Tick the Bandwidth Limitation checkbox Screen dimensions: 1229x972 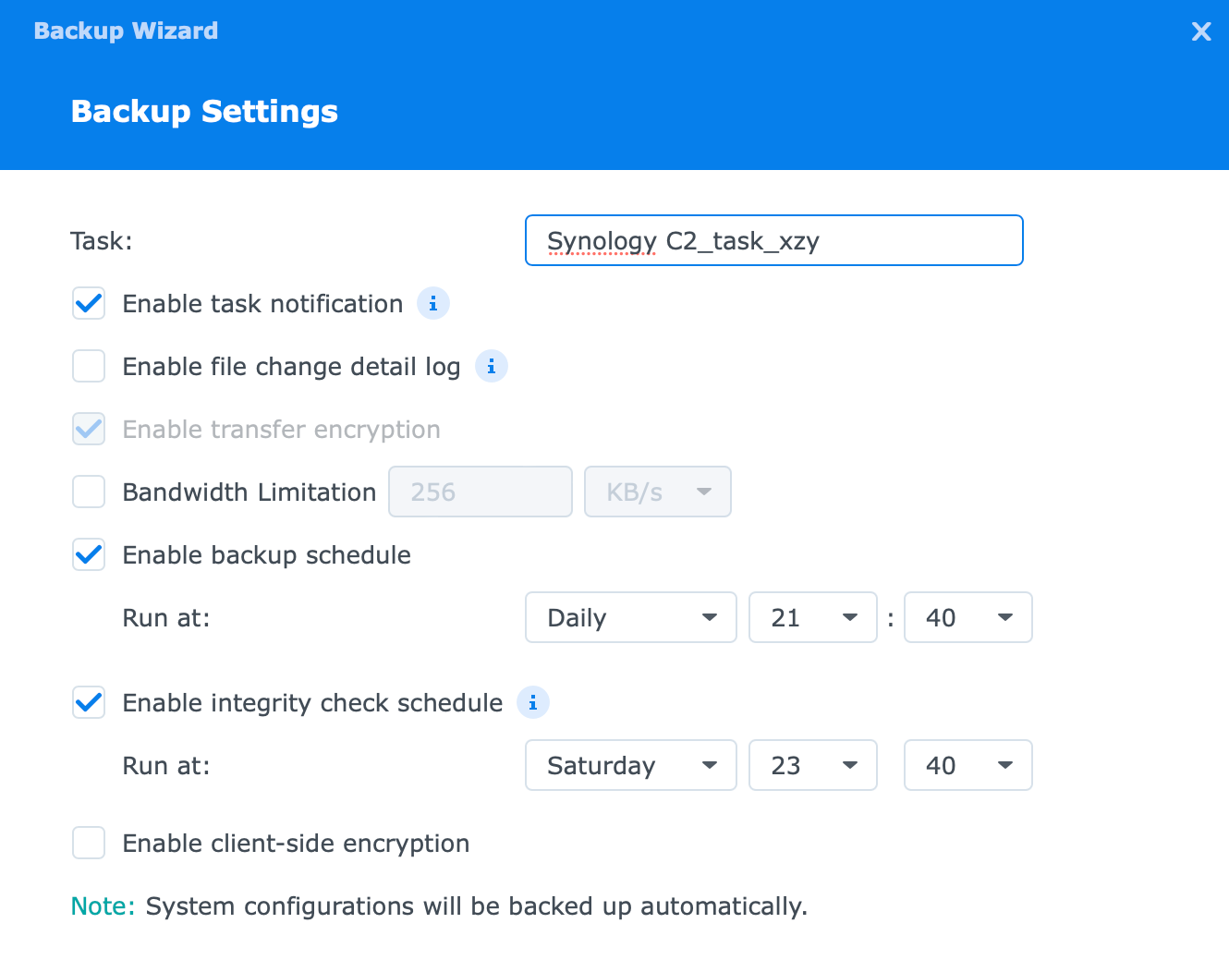point(89,492)
